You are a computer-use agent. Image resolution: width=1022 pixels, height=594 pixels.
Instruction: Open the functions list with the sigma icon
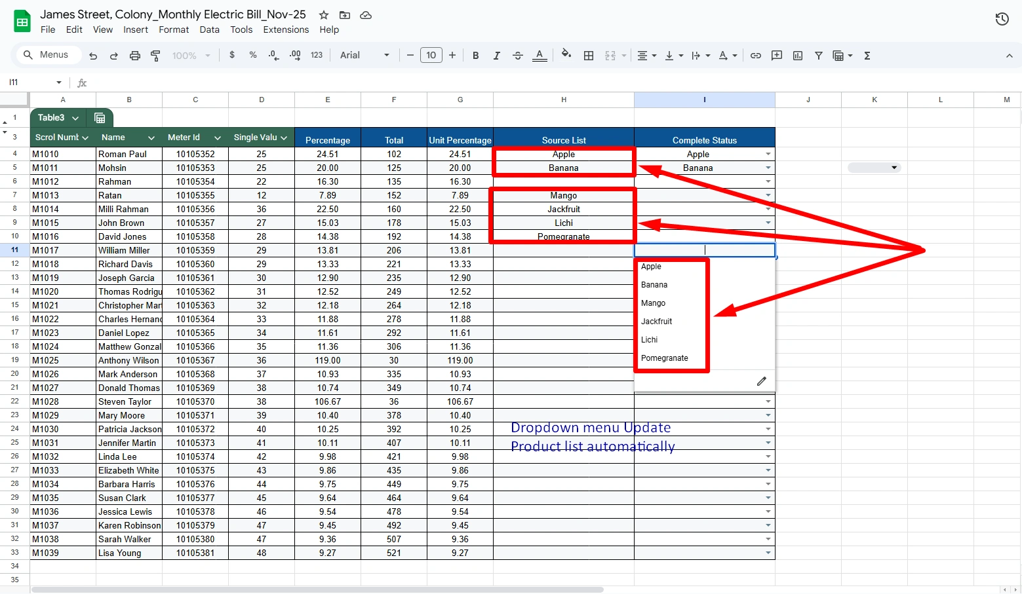(867, 55)
